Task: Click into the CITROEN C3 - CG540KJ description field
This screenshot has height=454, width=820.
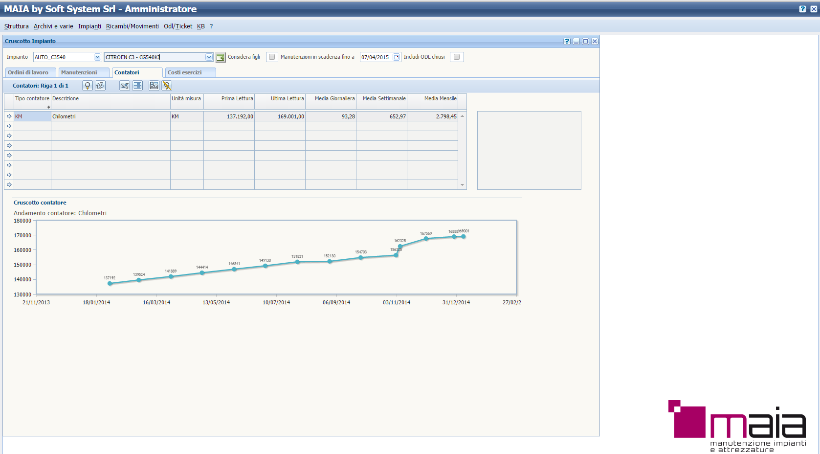Action: [155, 57]
